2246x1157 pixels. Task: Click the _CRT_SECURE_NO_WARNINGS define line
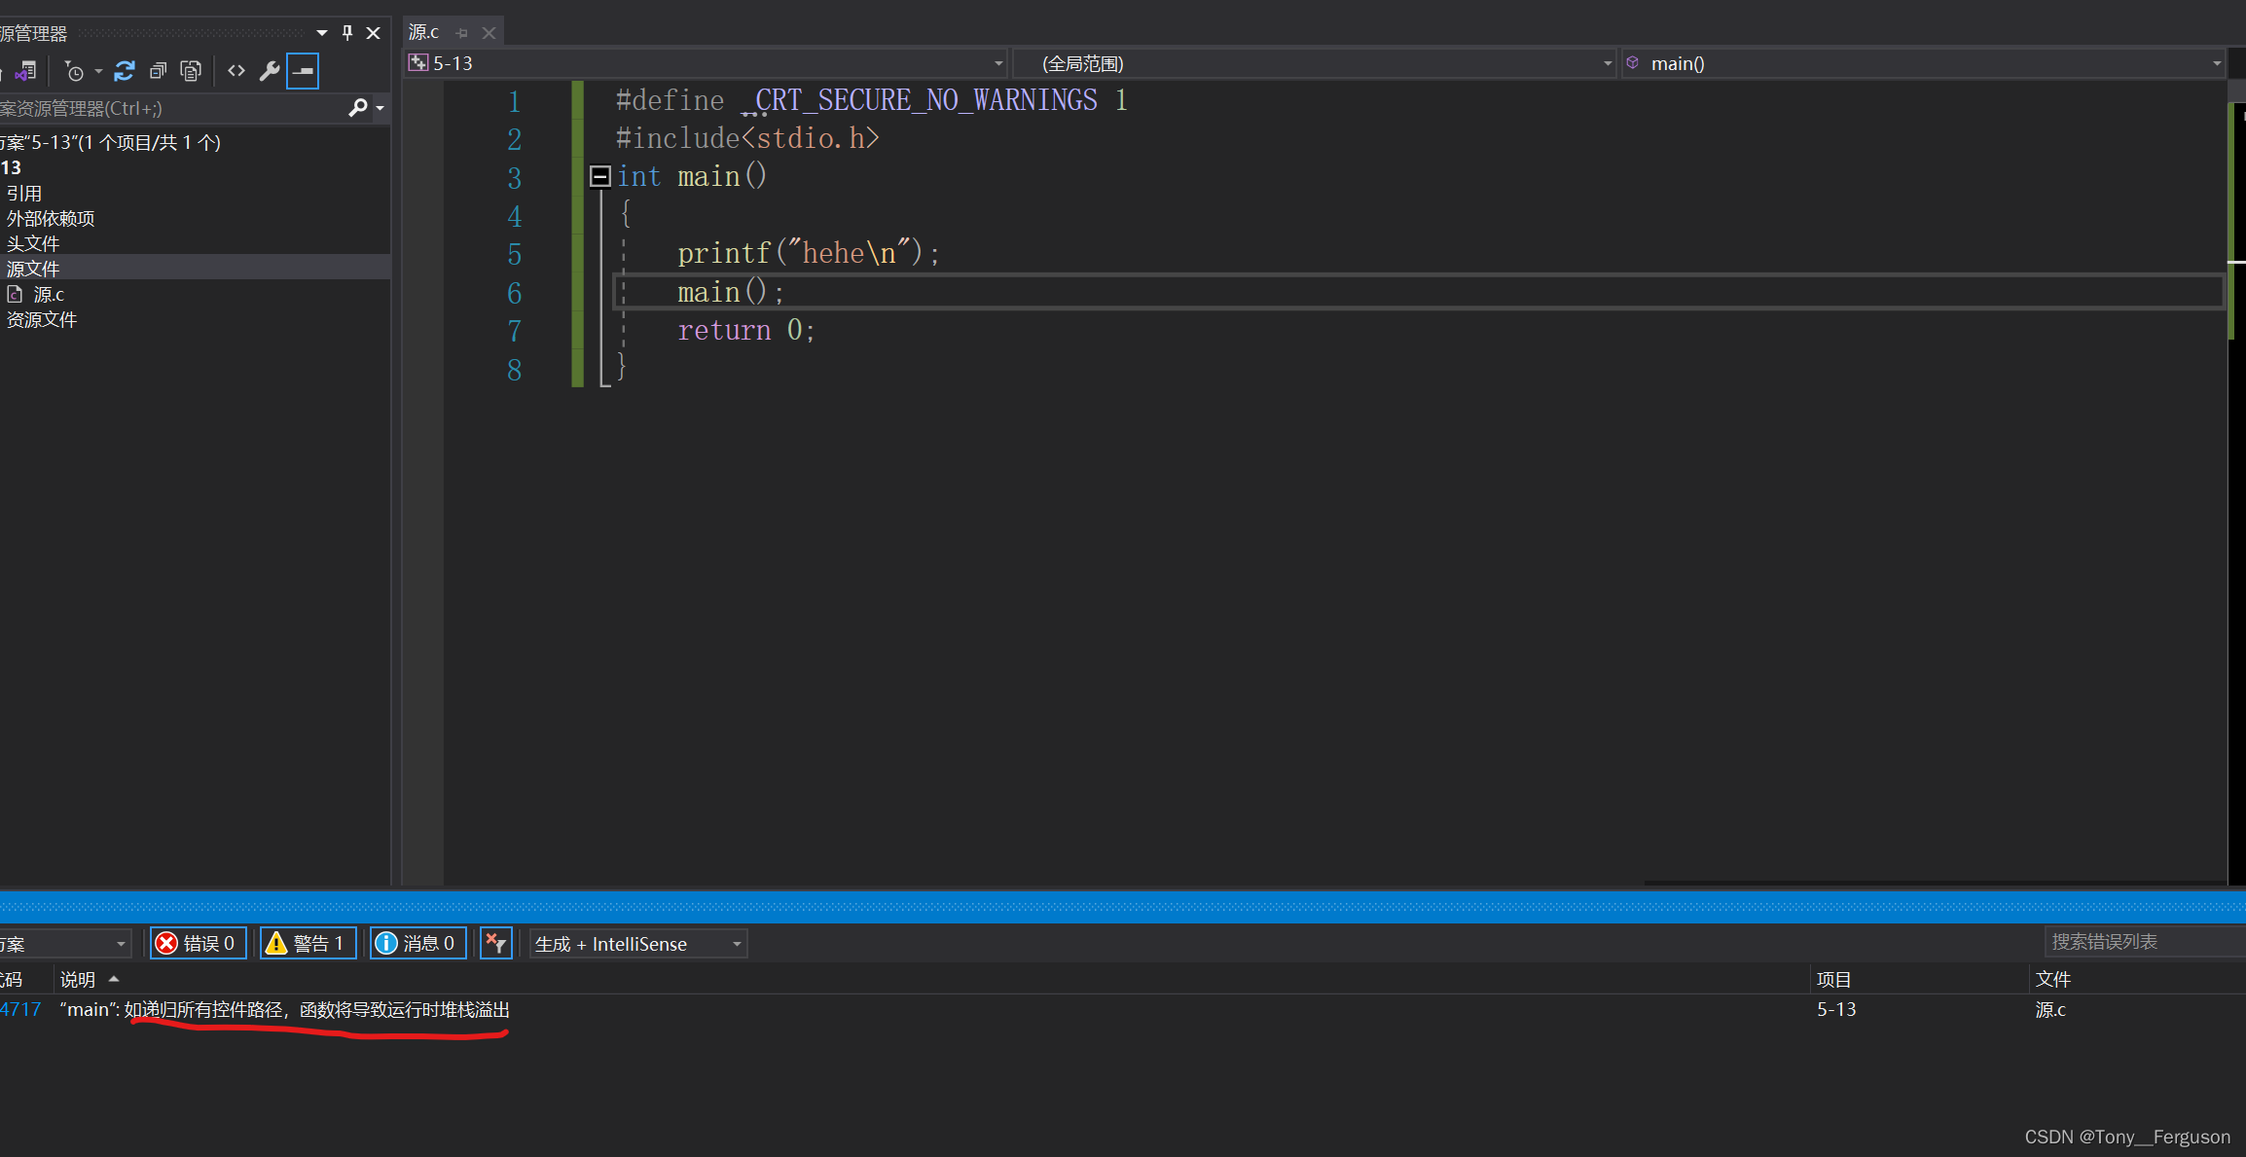pos(871,100)
